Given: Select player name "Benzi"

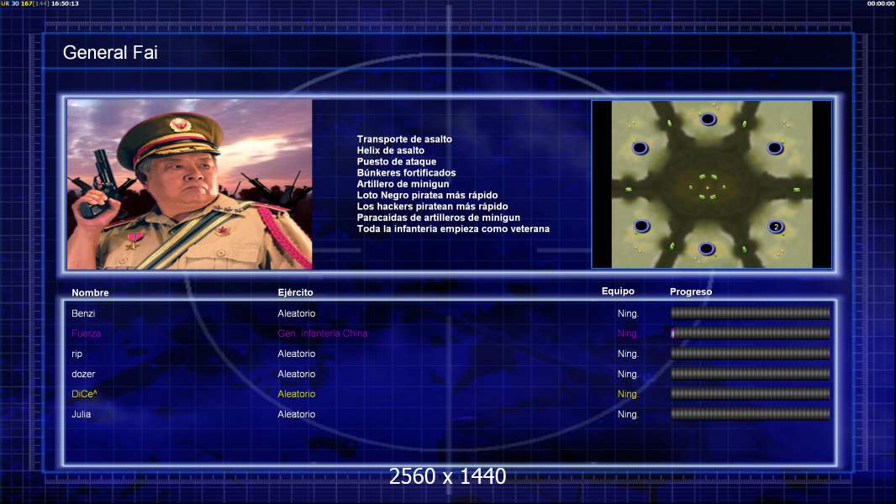Looking at the screenshot, I should pos(83,313).
